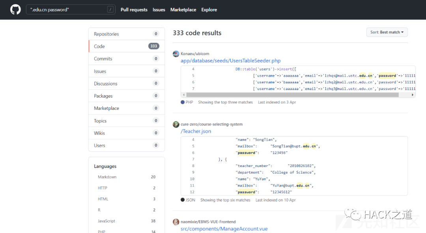
Task: Open src/components/ManageAccount.vue link
Action: [x=224, y=229]
